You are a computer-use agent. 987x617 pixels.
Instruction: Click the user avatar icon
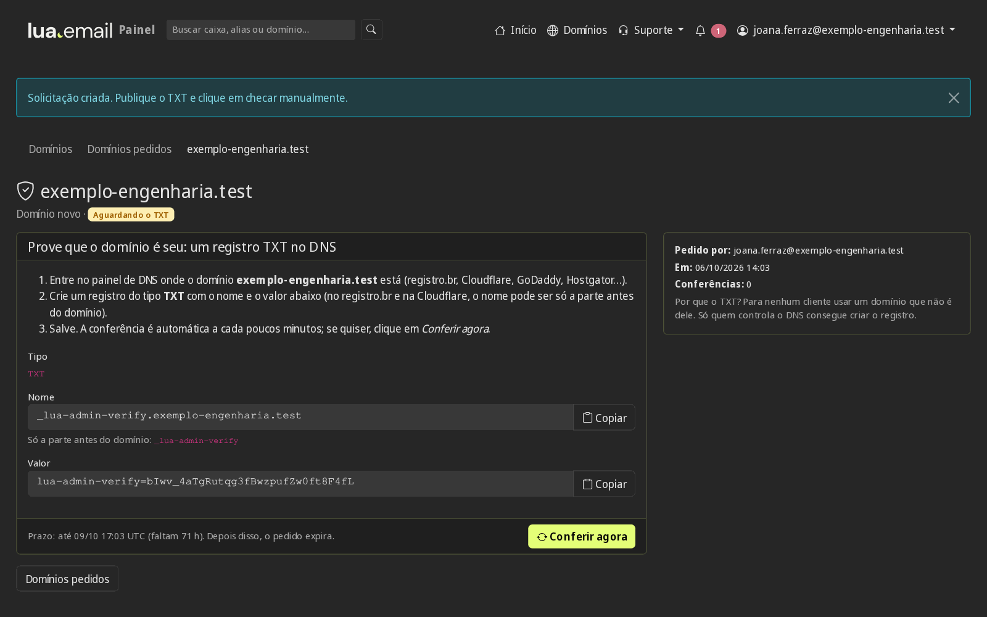tap(743, 30)
